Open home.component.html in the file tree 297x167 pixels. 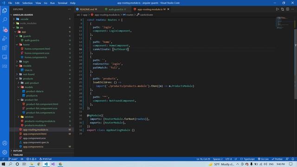37,49
